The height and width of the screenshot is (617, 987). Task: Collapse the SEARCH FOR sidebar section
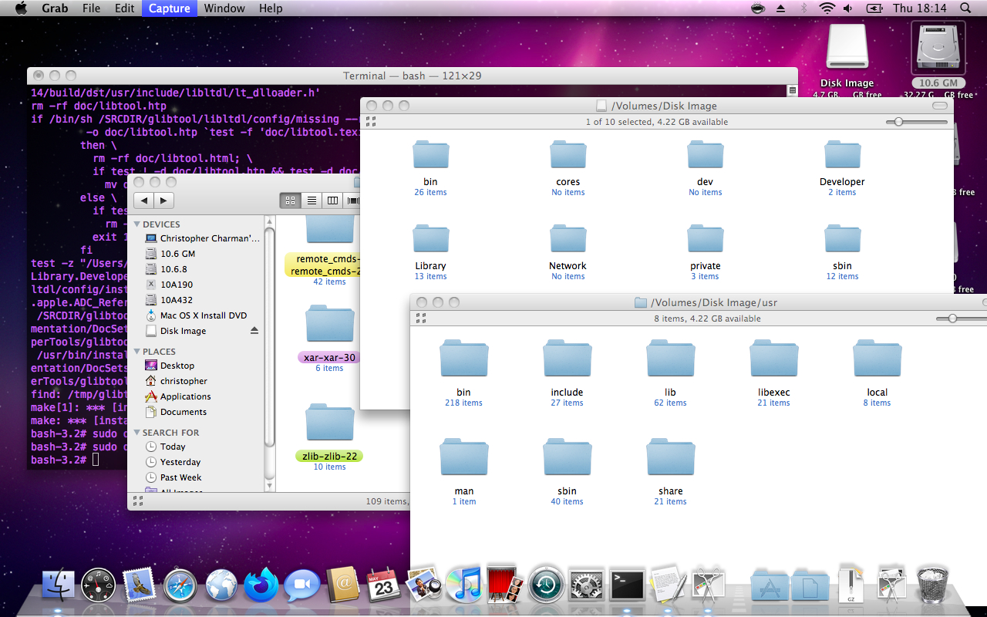tap(137, 433)
